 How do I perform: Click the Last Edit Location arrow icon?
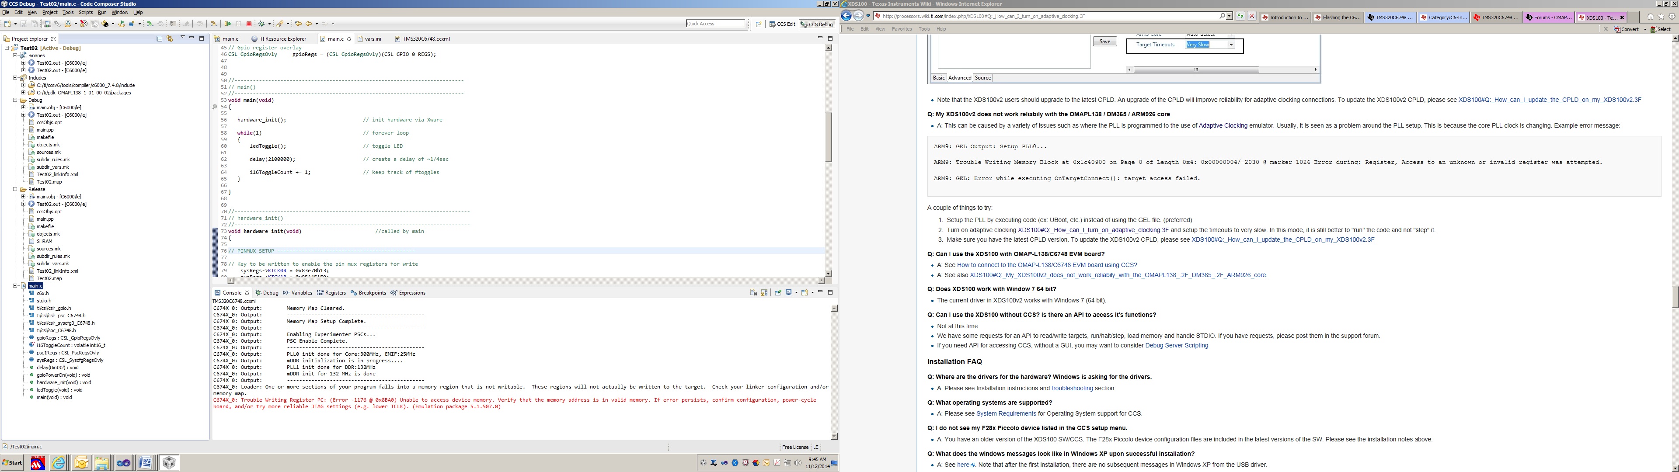pyautogui.click(x=299, y=24)
